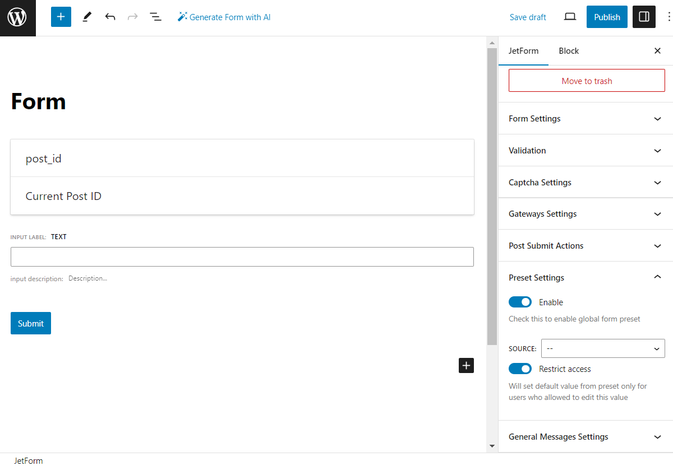Open the block inserter plus button
The width and height of the screenshot is (673, 466).
click(61, 17)
